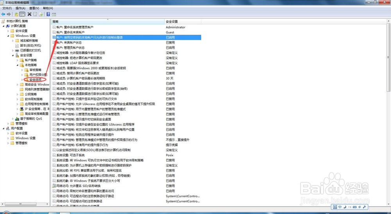
Task: Click the 计算机配置 computer icon in tree
Action: 8,26
